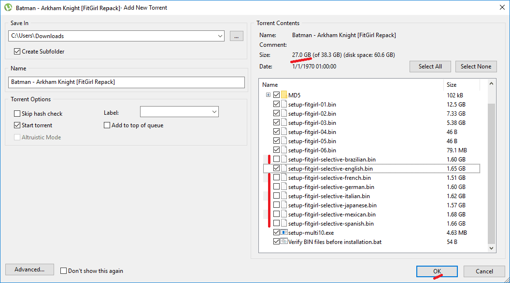
Task: Check the setup-fitgirl-selective-mexican.bin checkbox
Action: click(x=276, y=214)
